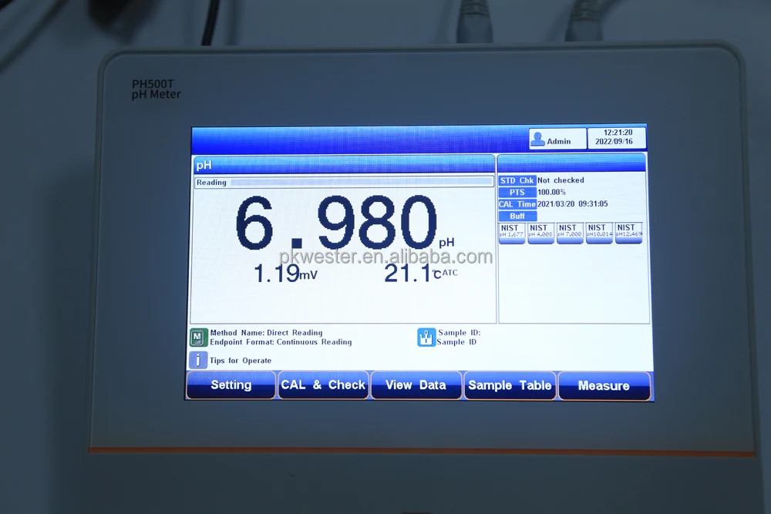771x514 pixels.
Task: Select the NIST pH 1.677 buffer
Action: pyautogui.click(x=511, y=233)
